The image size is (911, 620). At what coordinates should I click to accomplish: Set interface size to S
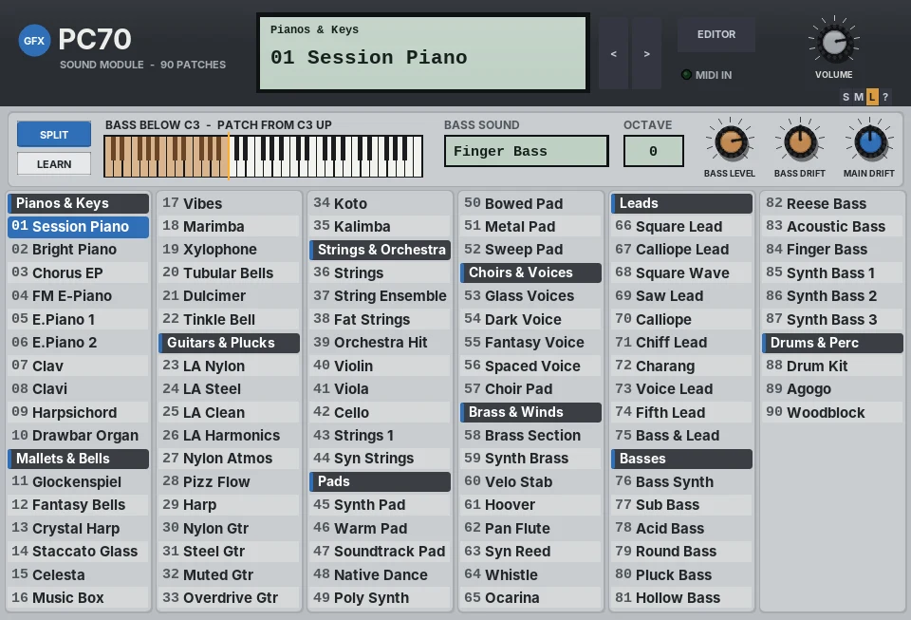click(846, 97)
